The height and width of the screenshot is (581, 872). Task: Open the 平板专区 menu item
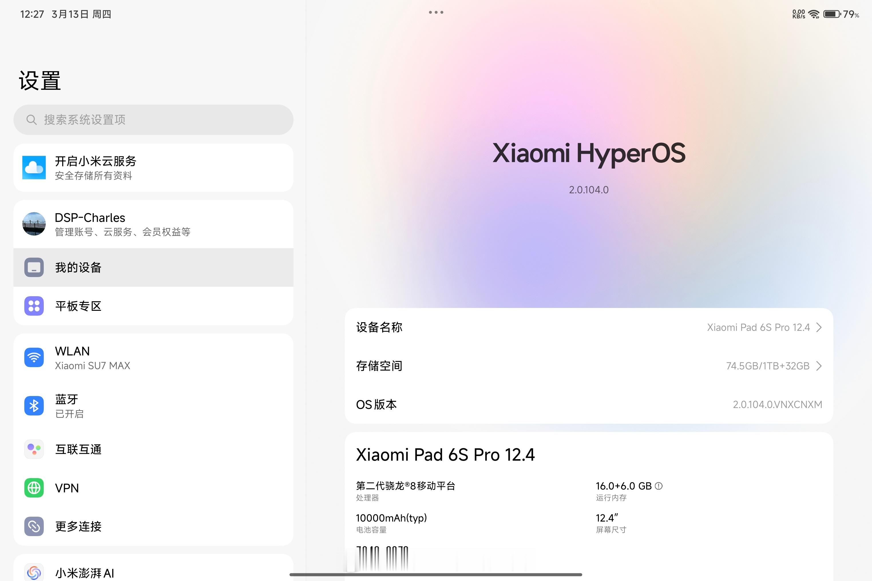click(154, 306)
